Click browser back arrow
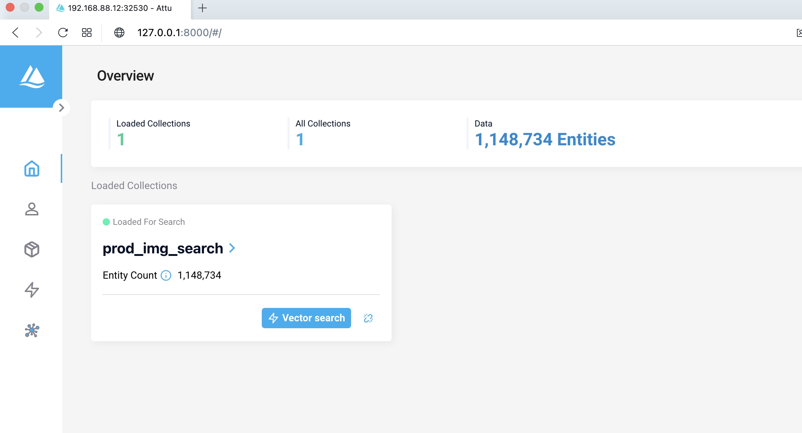This screenshot has width=802, height=433. (16, 33)
